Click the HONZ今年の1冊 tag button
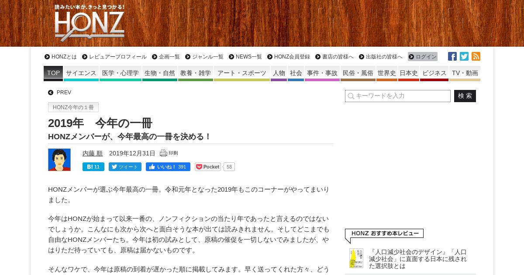The height and width of the screenshot is (275, 524). [73, 107]
